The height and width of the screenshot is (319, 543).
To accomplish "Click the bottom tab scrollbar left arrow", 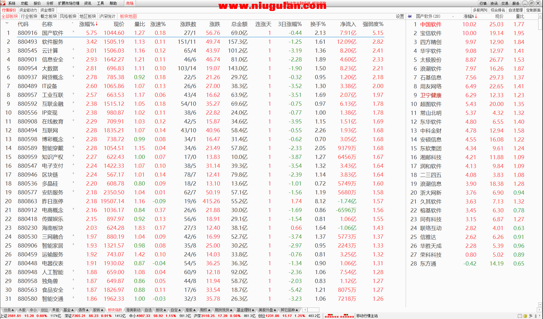I will point(305,310).
